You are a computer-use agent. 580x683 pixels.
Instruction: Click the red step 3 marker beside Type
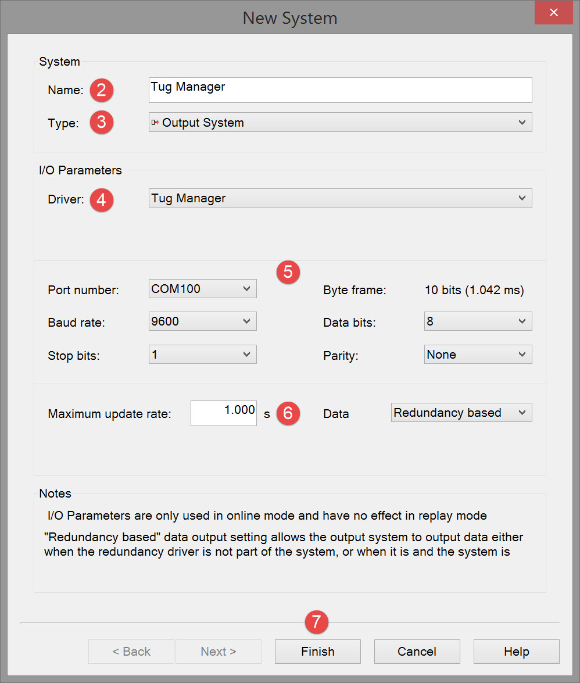pos(101,123)
